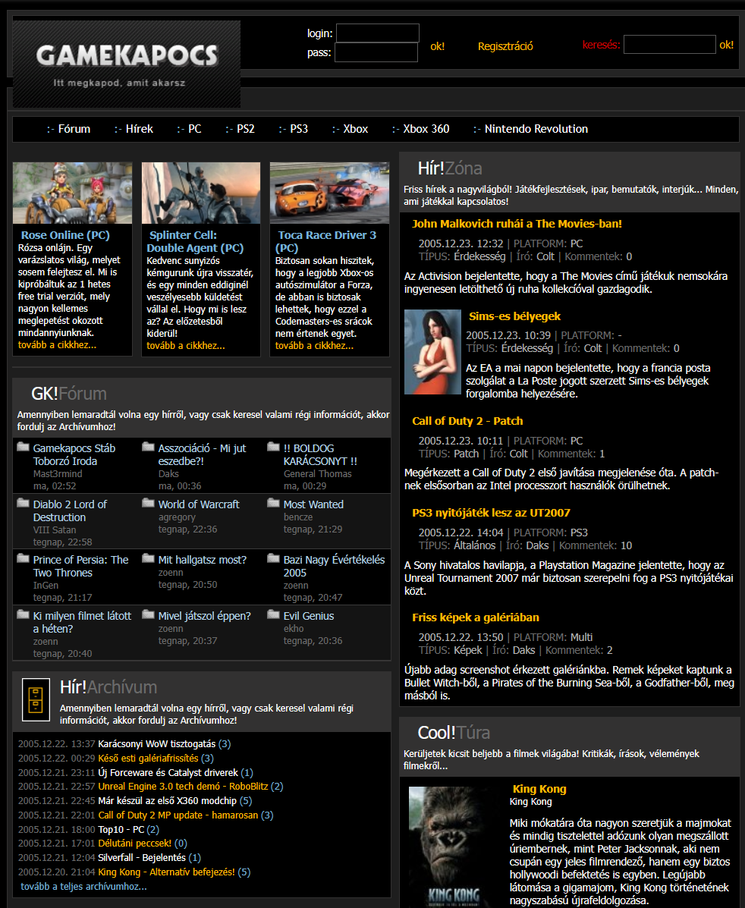The image size is (745, 908).
Task: Click the folder icon beside Prince of Persia
Action: 24,558
